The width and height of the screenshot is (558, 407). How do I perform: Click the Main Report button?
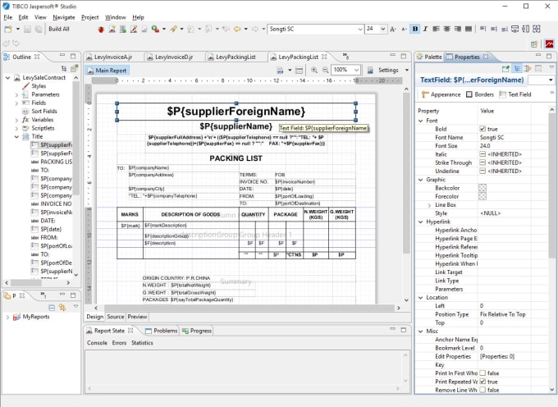tap(107, 71)
